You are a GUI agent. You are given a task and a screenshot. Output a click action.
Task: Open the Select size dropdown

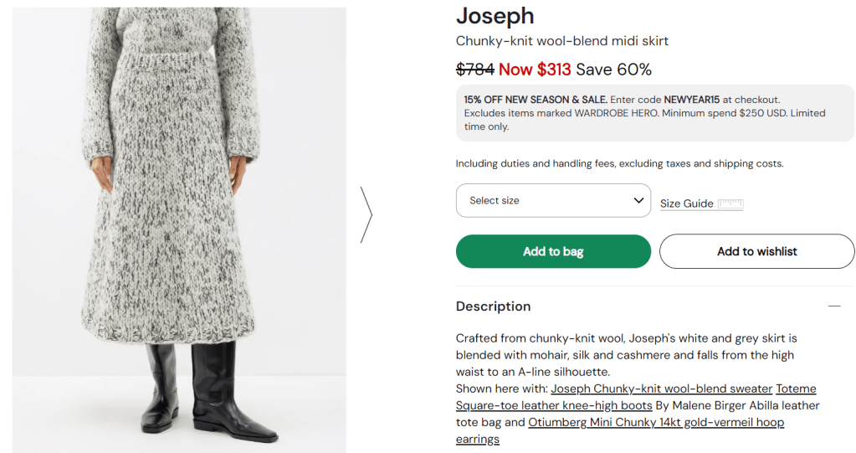pos(552,201)
